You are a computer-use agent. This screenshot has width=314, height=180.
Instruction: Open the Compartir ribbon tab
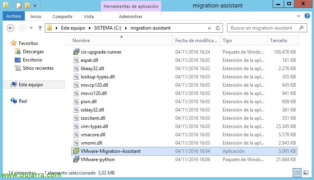point(62,17)
